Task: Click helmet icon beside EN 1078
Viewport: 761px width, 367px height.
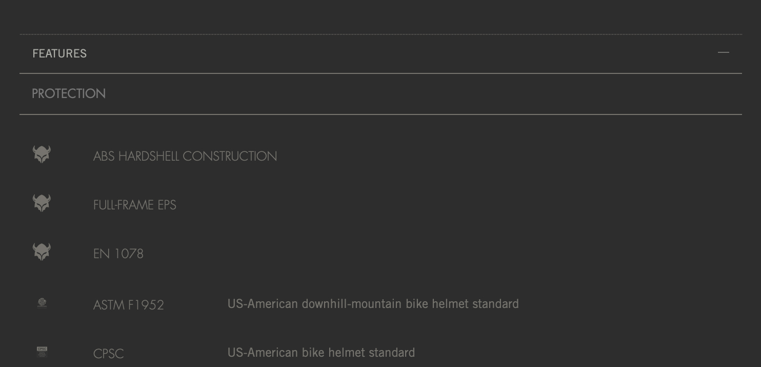Action: coord(42,252)
